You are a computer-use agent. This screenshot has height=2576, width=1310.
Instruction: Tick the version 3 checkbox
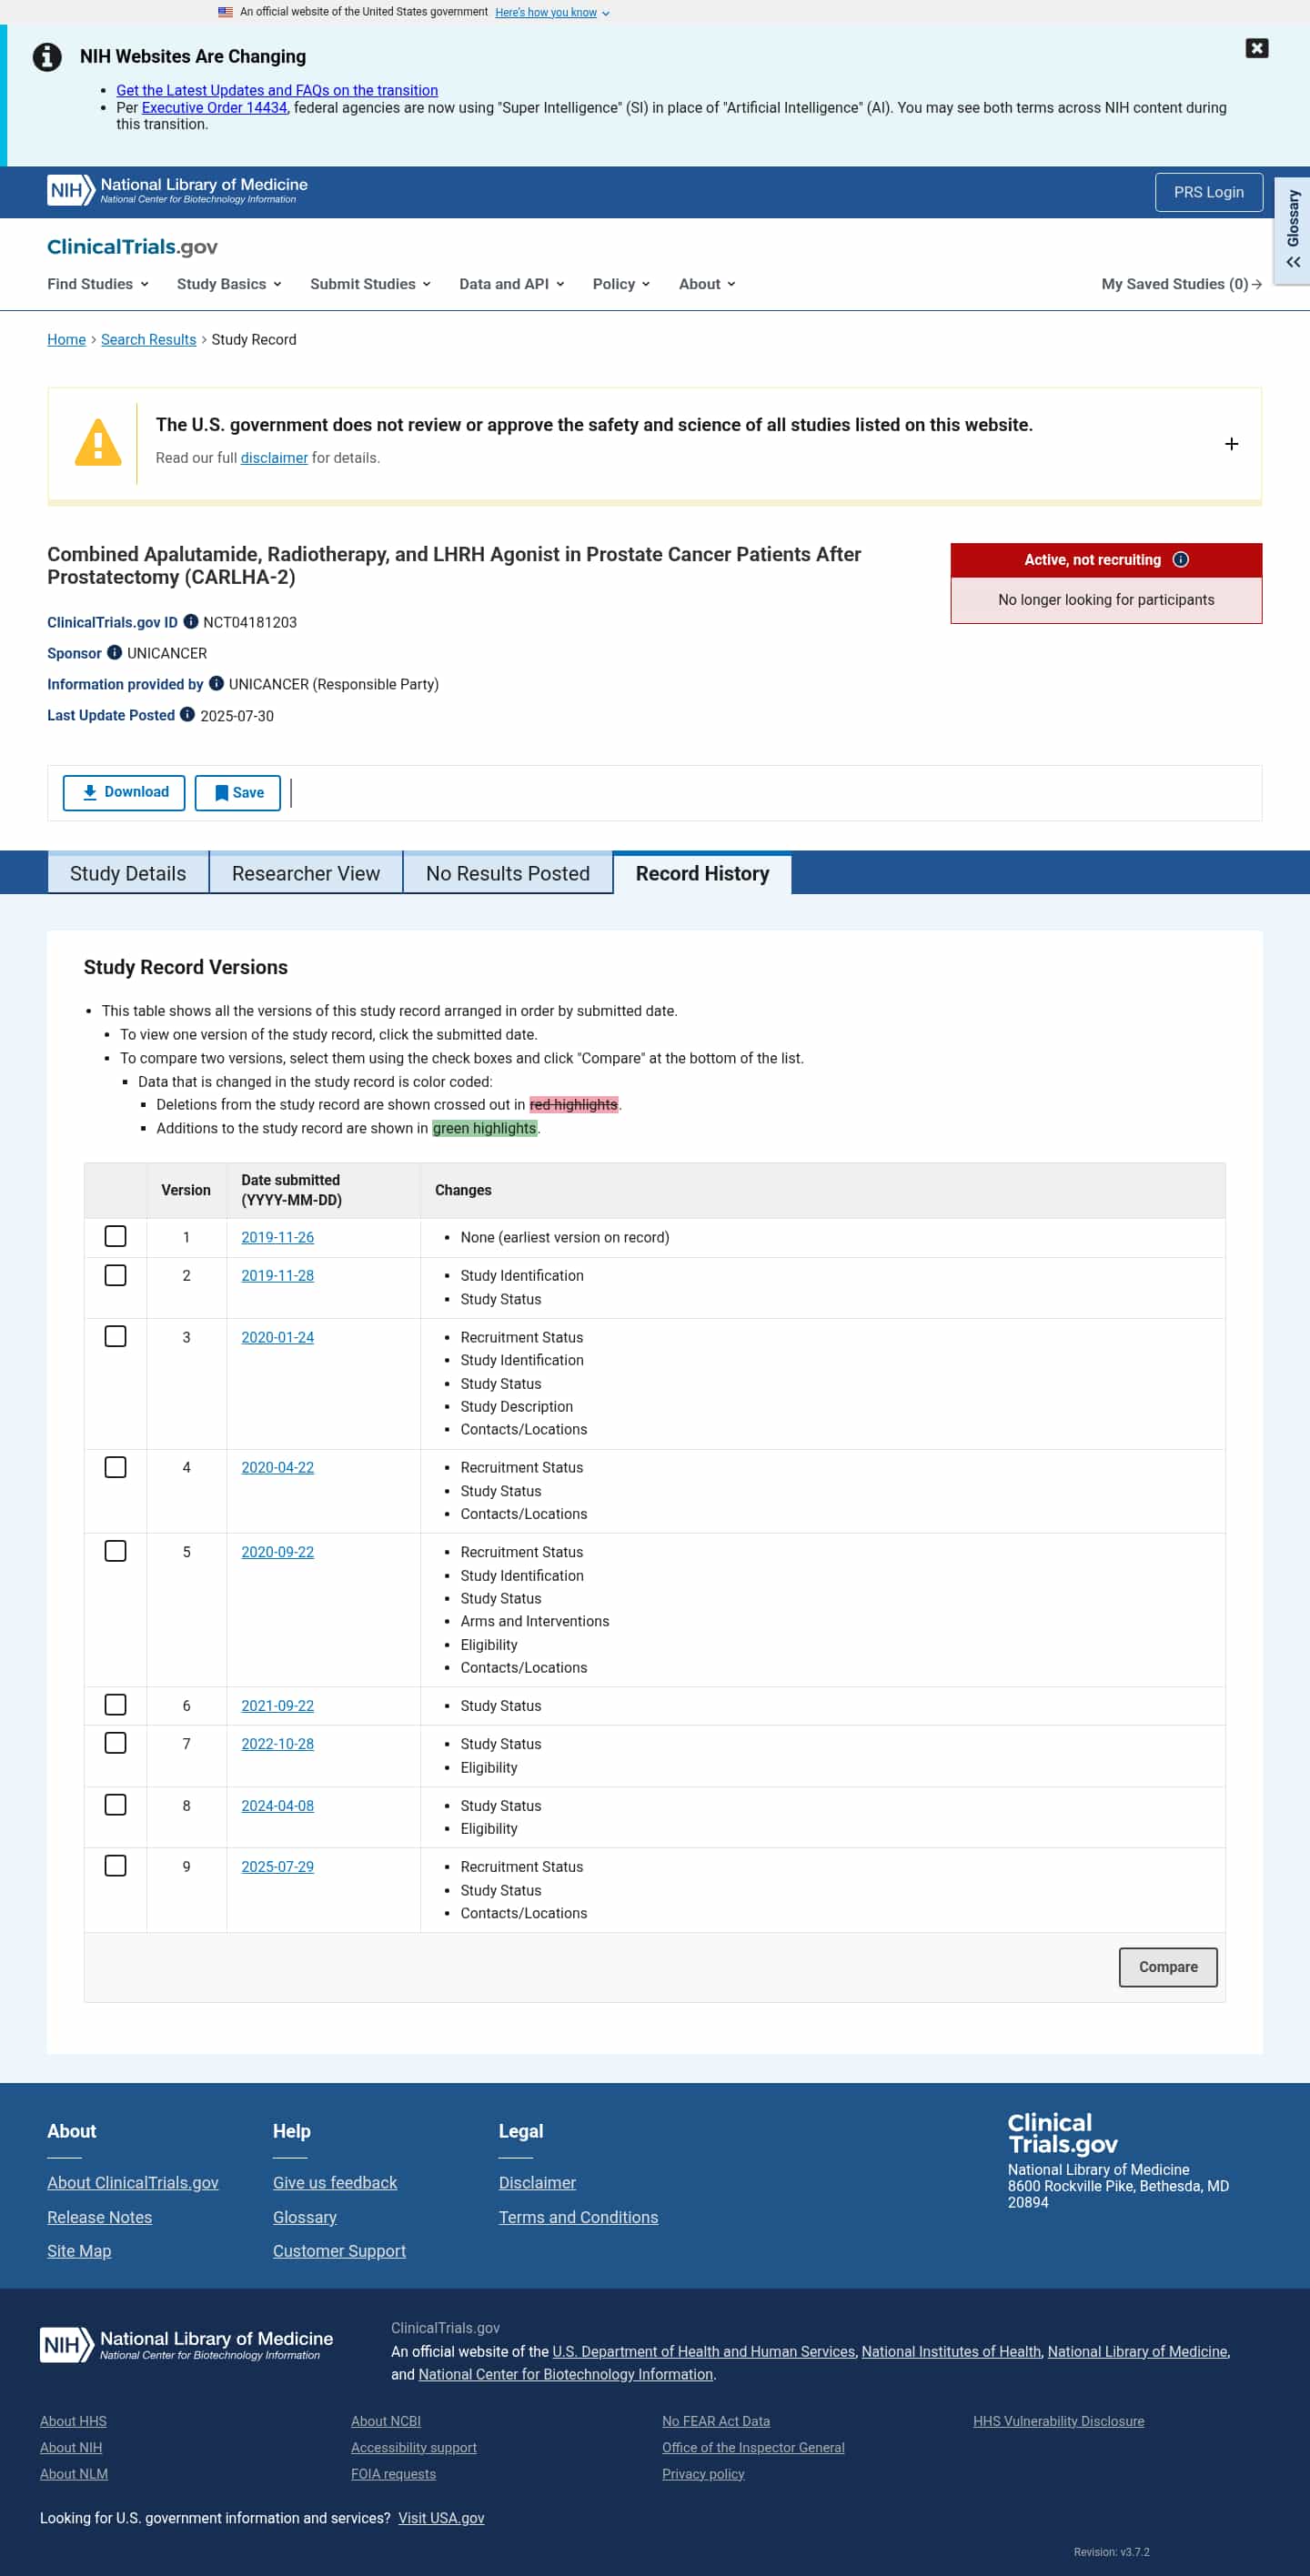point(116,1336)
